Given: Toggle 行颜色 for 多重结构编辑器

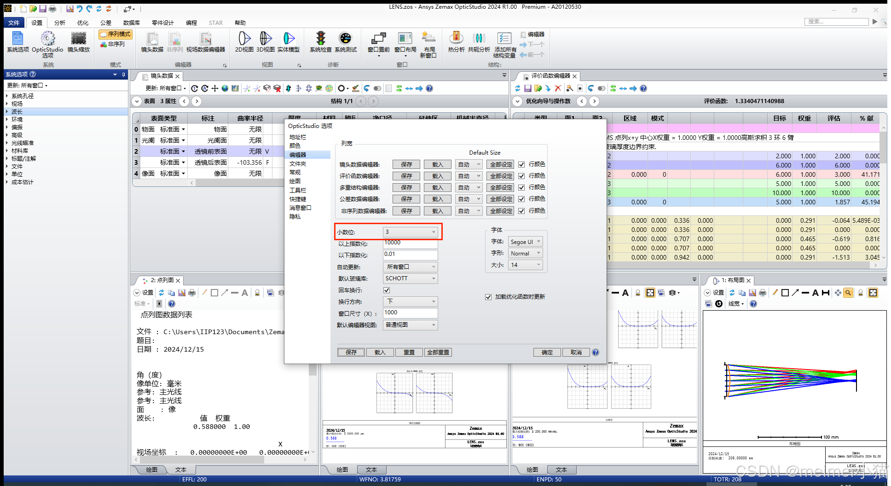Looking at the screenshot, I should (521, 187).
